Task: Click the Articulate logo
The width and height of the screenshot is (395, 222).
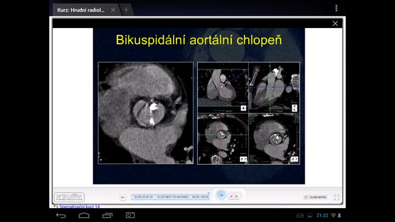Action: pos(69,197)
